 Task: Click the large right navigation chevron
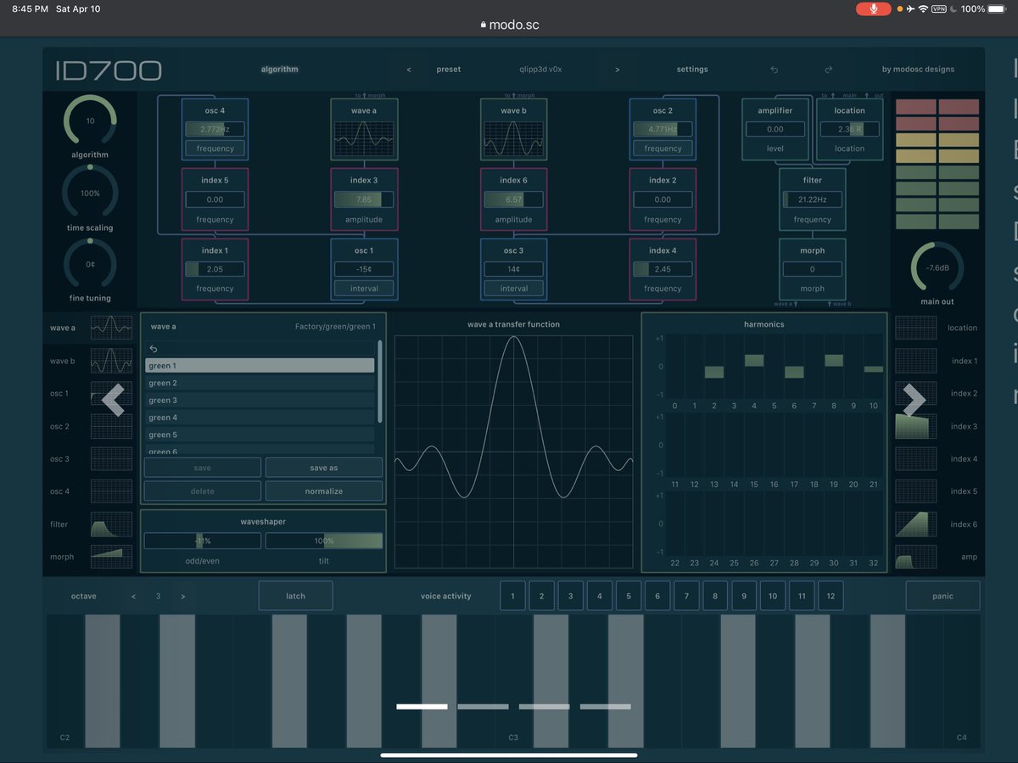(914, 399)
